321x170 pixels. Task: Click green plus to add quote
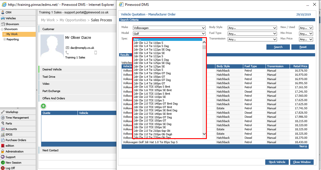tap(43, 106)
